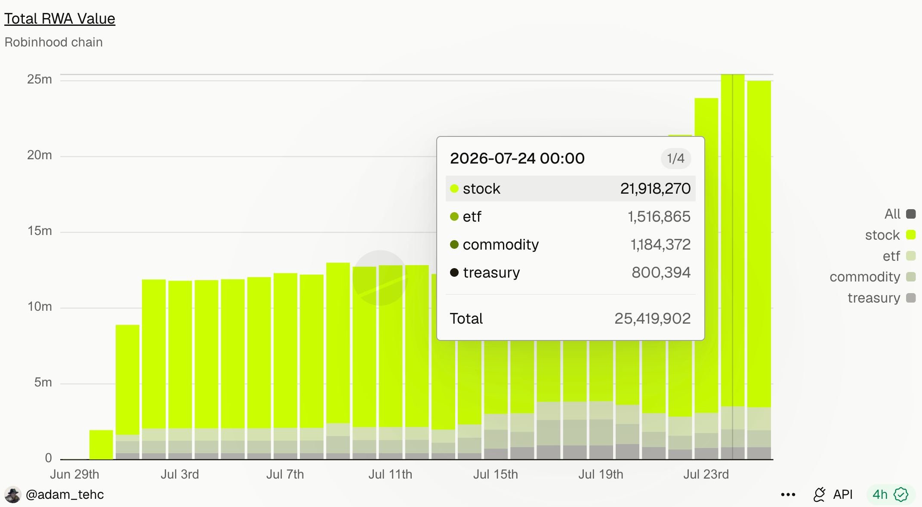The width and height of the screenshot is (922, 507).
Task: Click the treasury gray legend swatch
Action: 911,298
